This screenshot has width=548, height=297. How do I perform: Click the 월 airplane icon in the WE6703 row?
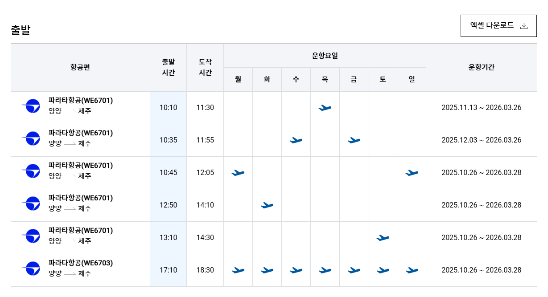[238, 270]
